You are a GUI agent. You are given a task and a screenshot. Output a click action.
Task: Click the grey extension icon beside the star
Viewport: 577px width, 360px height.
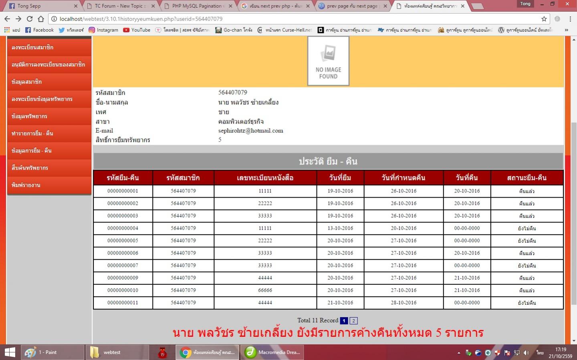[557, 19]
